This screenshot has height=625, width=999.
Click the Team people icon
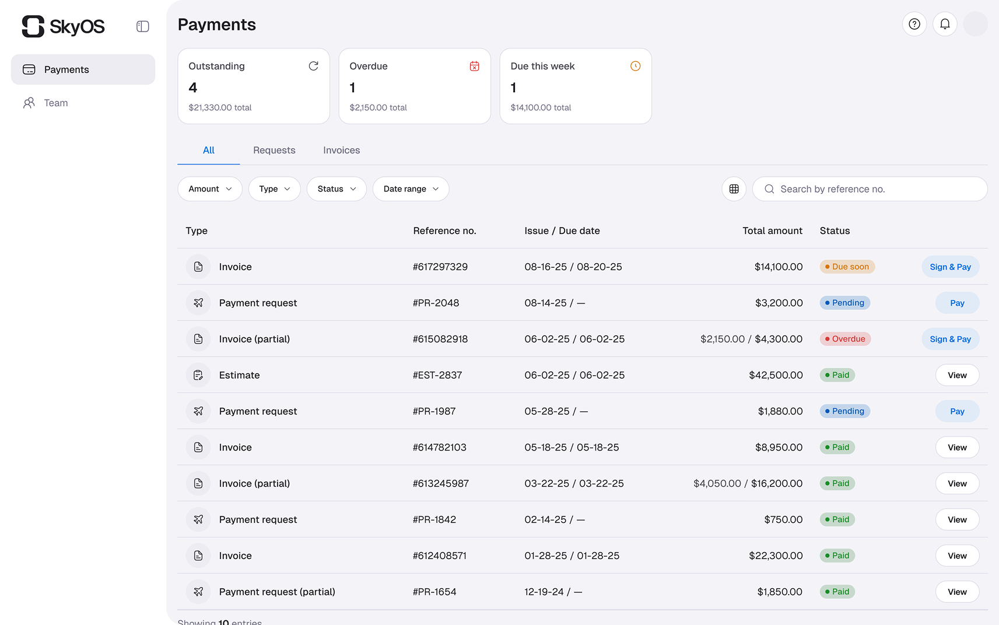pyautogui.click(x=29, y=103)
